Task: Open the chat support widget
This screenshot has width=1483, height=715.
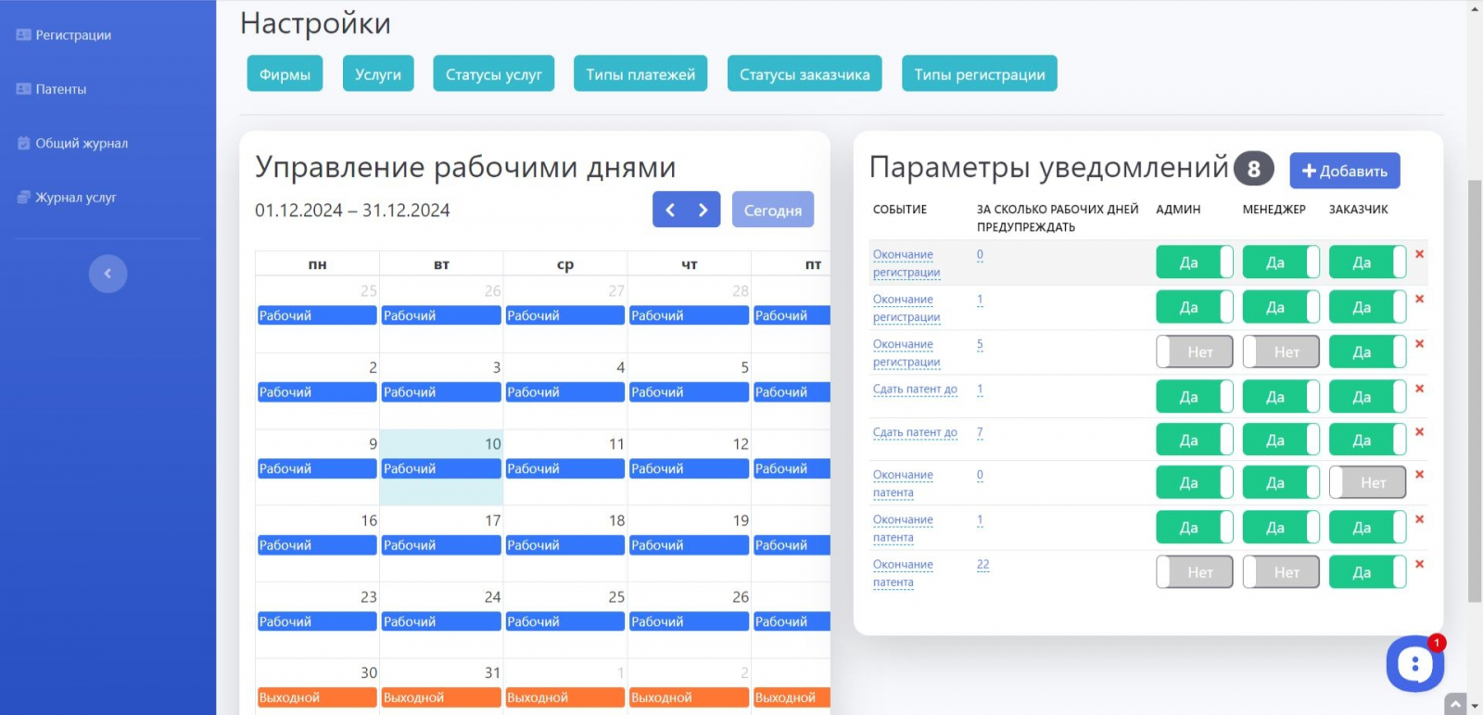Action: point(1414,663)
